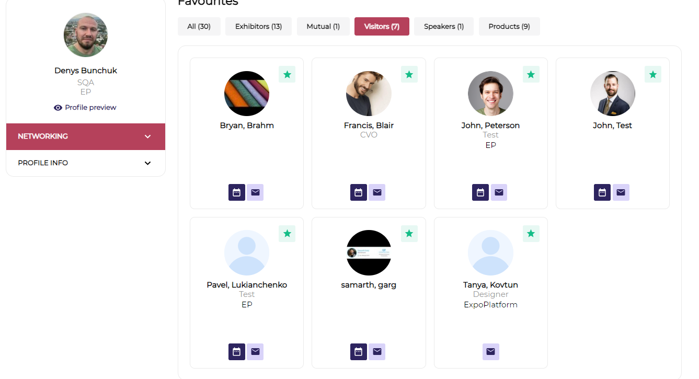The image size is (699, 379).
Task: Click the calendar icon for Pavel, Lukianchenko
Action: [236, 352]
